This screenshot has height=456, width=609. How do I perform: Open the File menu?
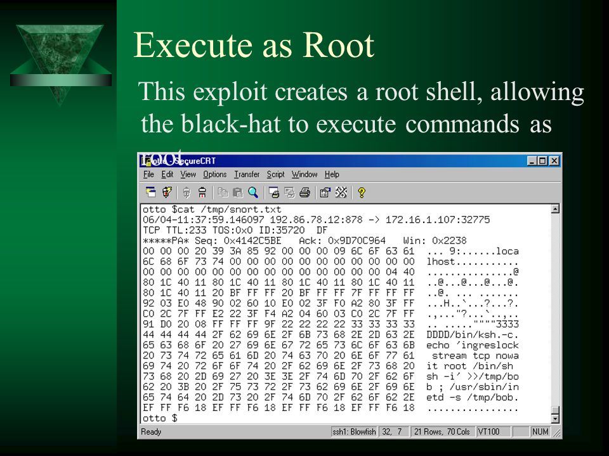[x=148, y=175]
